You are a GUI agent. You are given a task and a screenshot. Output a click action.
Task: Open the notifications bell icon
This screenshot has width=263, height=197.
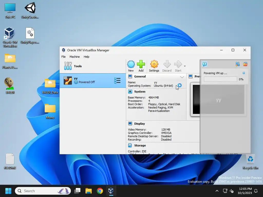(x=256, y=191)
